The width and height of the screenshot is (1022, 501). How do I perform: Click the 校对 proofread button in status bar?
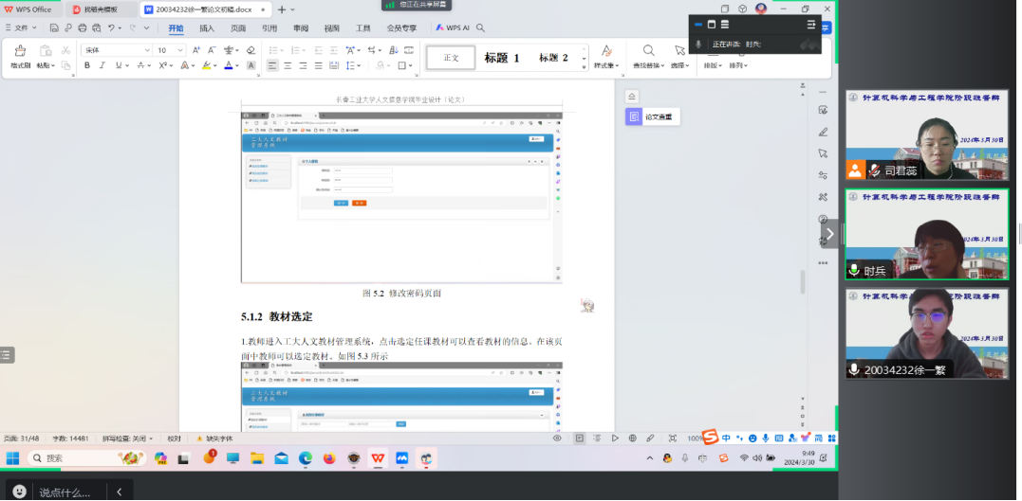174,438
